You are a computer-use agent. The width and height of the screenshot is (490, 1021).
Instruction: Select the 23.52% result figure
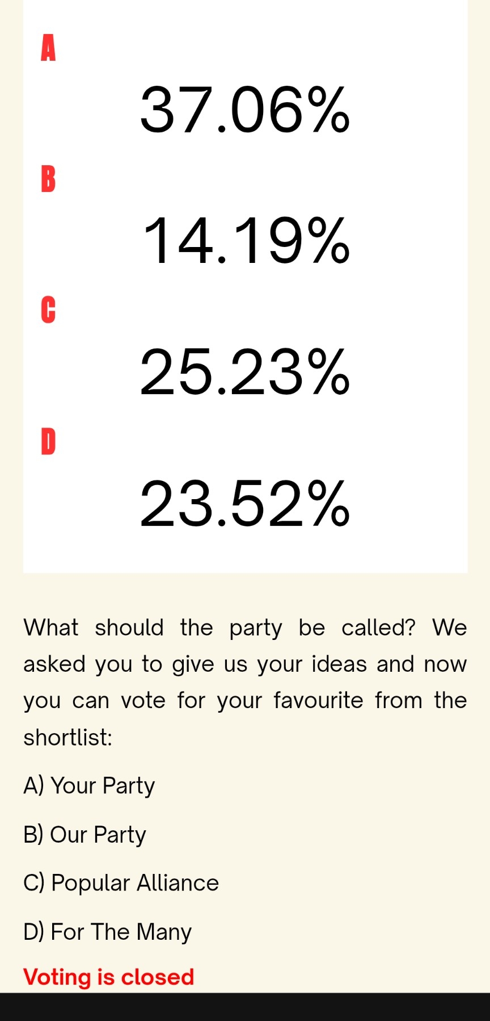(245, 503)
